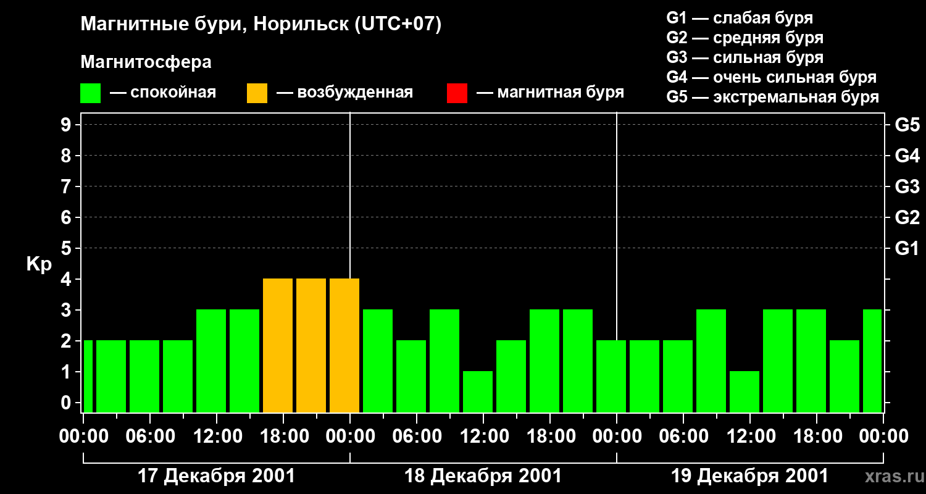This screenshot has width=926, height=494.
Task: Click the "G3" tick label on right axis
Action: (x=907, y=186)
